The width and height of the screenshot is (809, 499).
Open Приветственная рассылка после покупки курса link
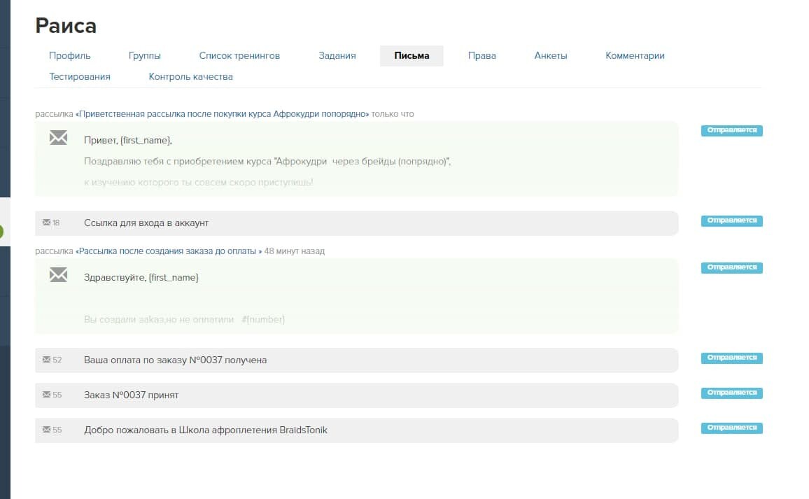pos(222,114)
